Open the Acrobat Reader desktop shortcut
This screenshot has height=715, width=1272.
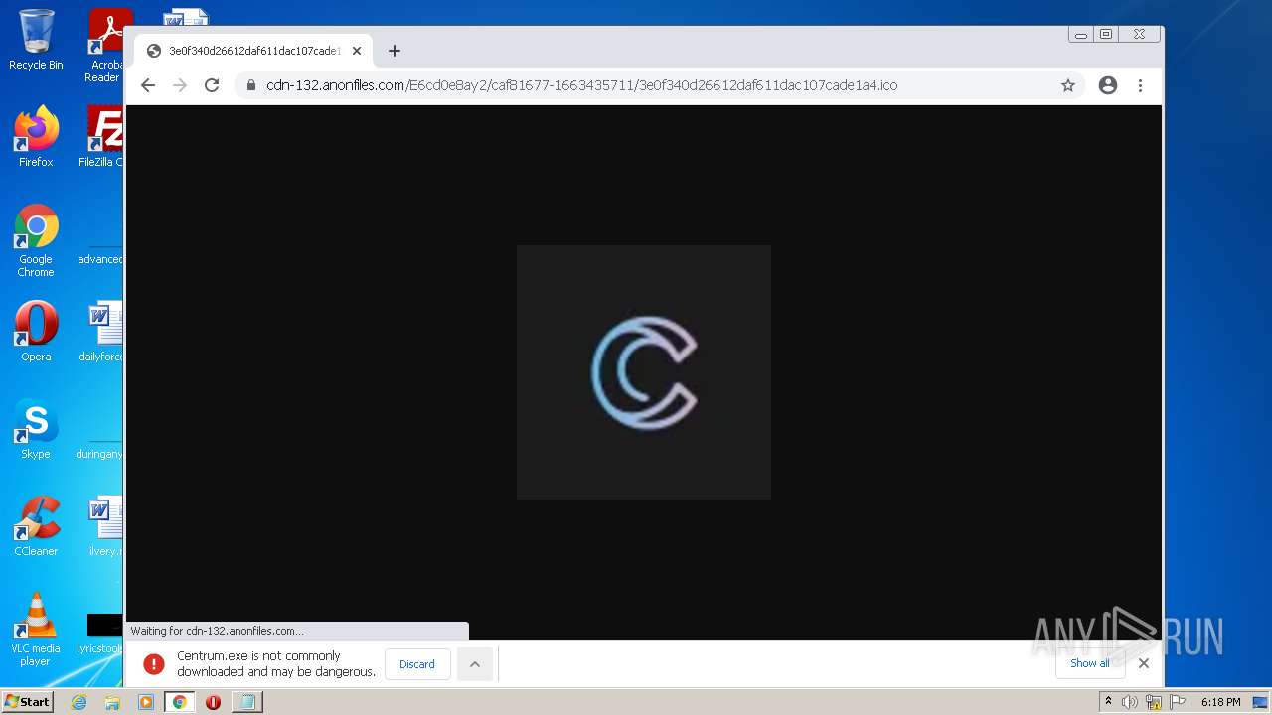point(106,46)
